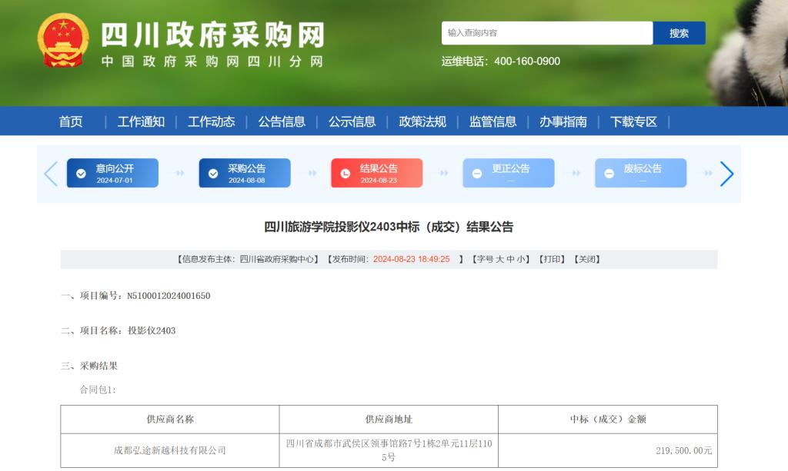Focus the 输入查询内容 search field
Image resolution: width=788 pixels, height=471 pixels.
point(547,33)
